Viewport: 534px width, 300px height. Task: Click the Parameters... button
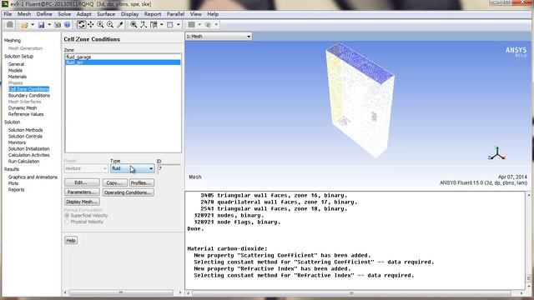coord(82,192)
